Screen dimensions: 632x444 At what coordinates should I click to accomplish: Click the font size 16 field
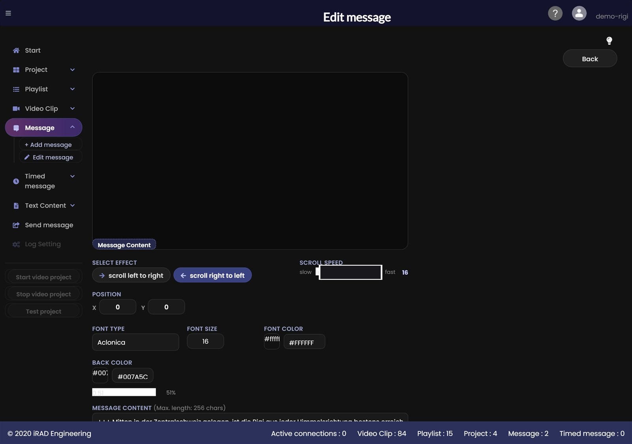(205, 341)
